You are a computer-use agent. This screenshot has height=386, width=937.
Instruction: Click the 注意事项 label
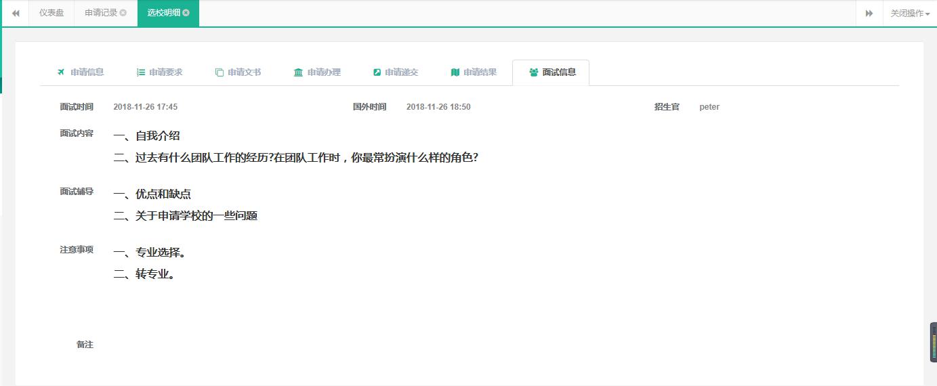77,250
